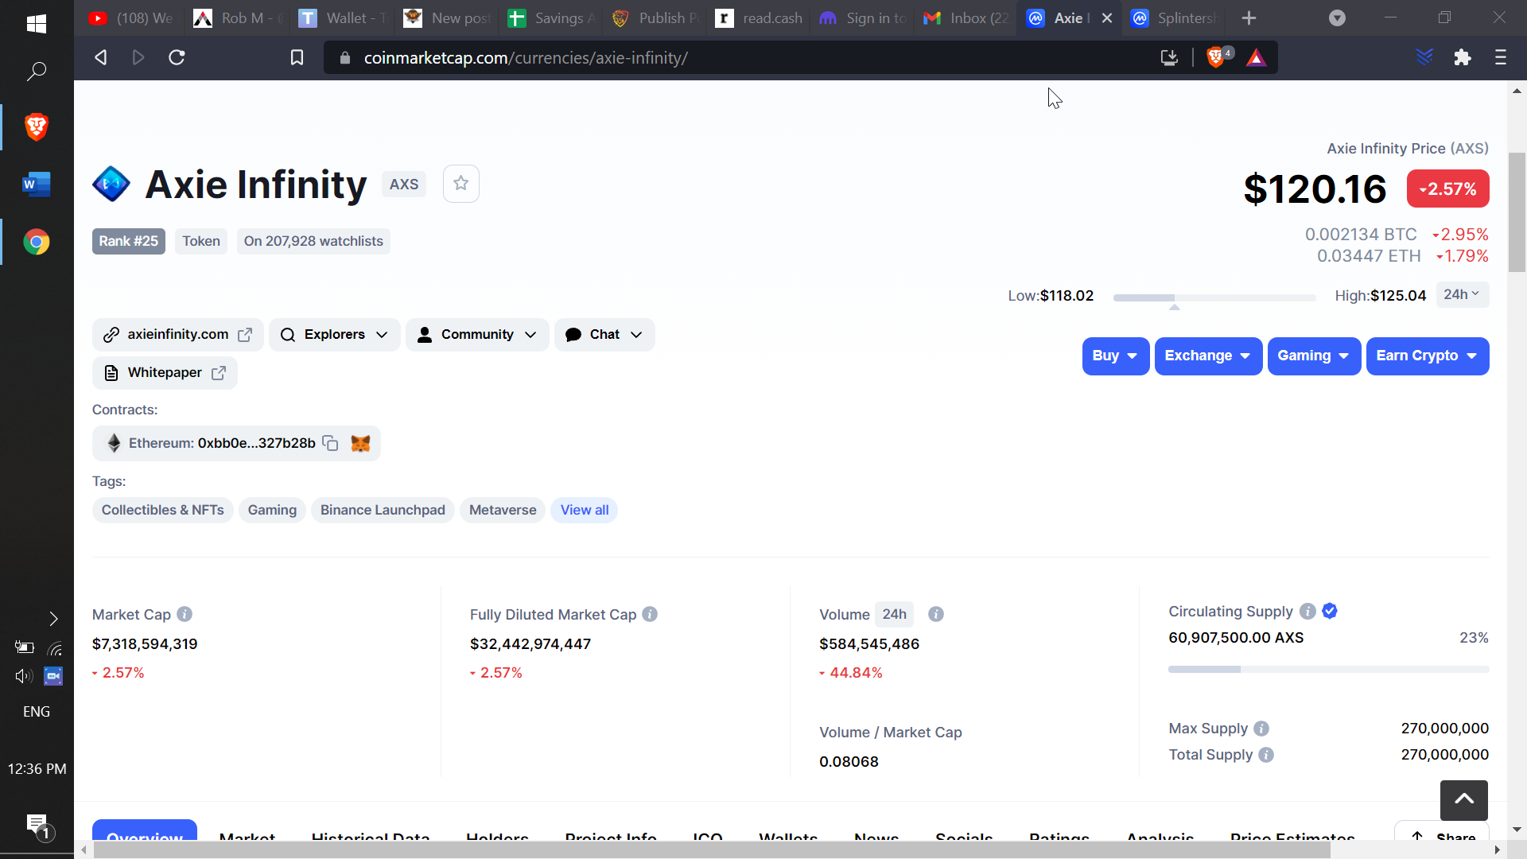This screenshot has height=859, width=1527.
Task: Open the Buy dropdown
Action: pos(1116,356)
